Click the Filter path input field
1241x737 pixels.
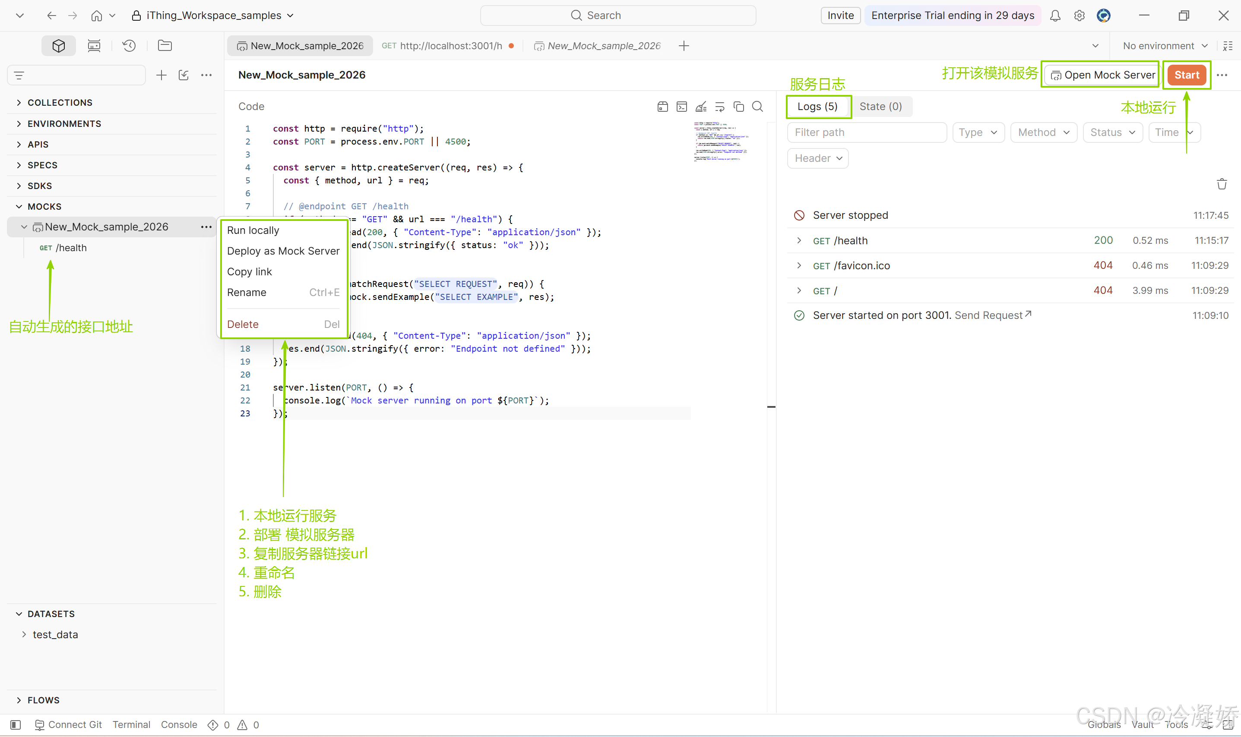tap(867, 132)
